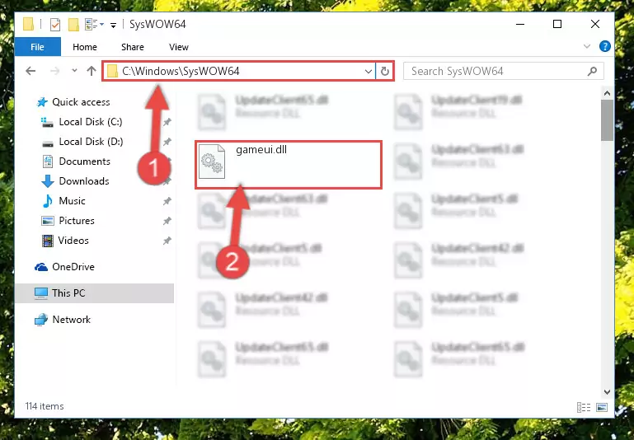Viewport: 634px width, 440px height.
Task: Click the New folder quick access icon
Action: pyautogui.click(x=73, y=25)
